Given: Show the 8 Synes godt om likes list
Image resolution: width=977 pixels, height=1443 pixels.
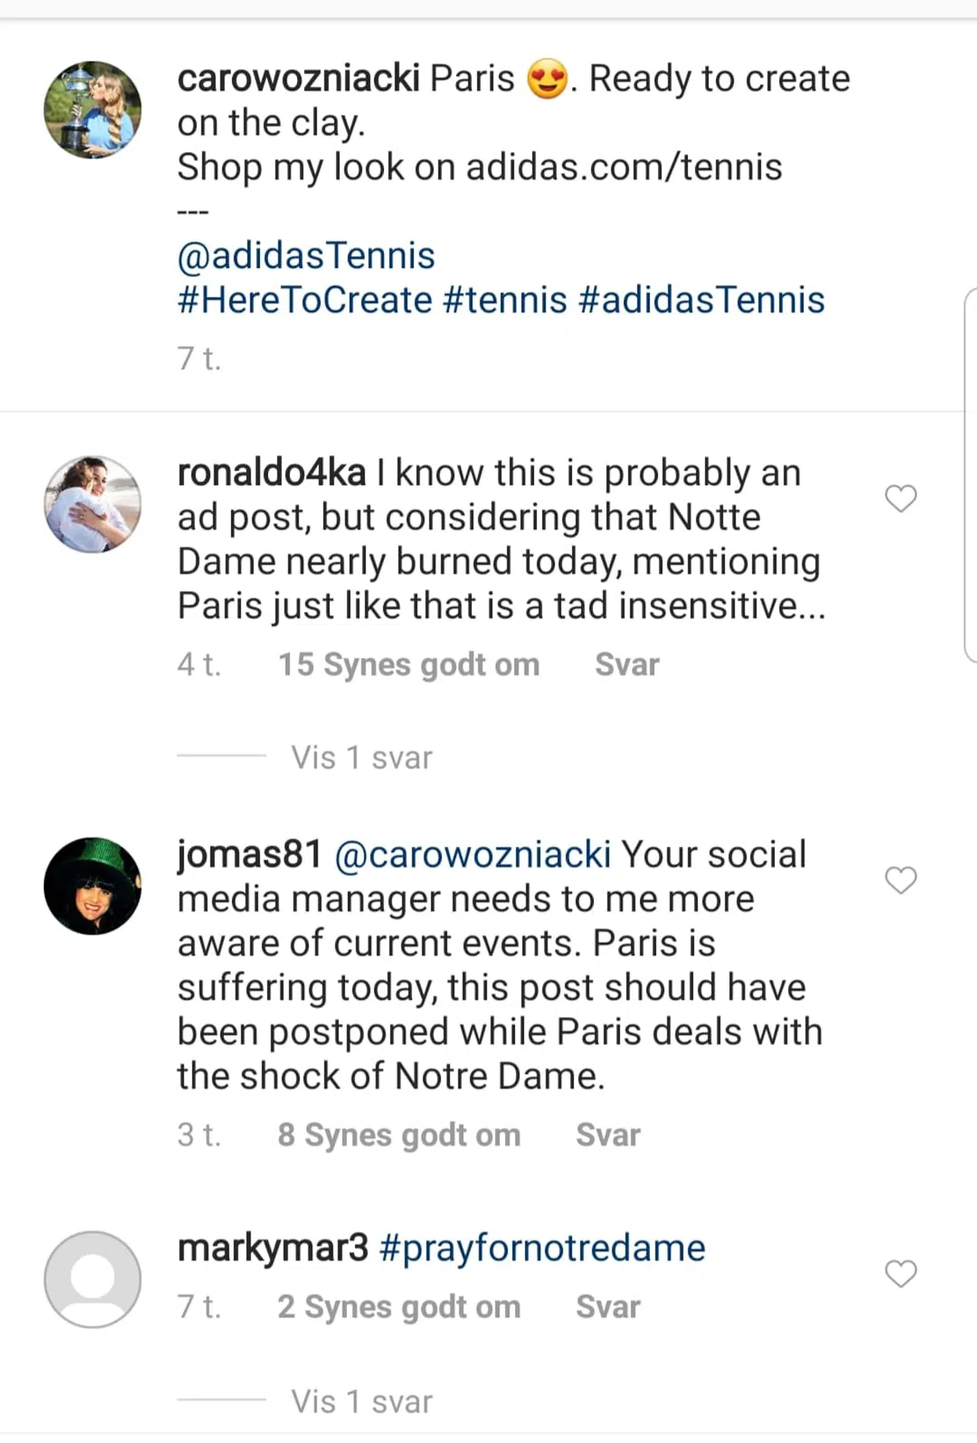Looking at the screenshot, I should click(399, 1135).
